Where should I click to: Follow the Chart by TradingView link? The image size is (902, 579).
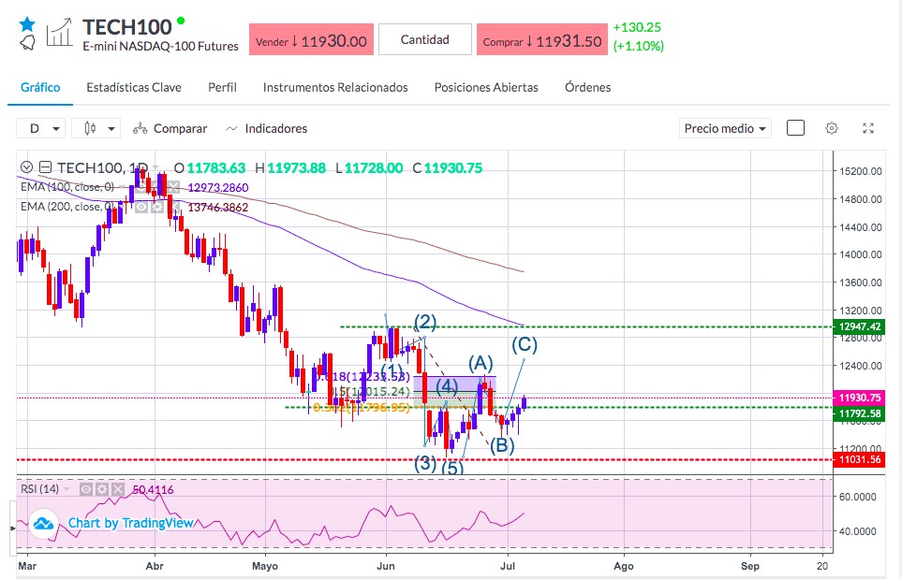(x=130, y=523)
